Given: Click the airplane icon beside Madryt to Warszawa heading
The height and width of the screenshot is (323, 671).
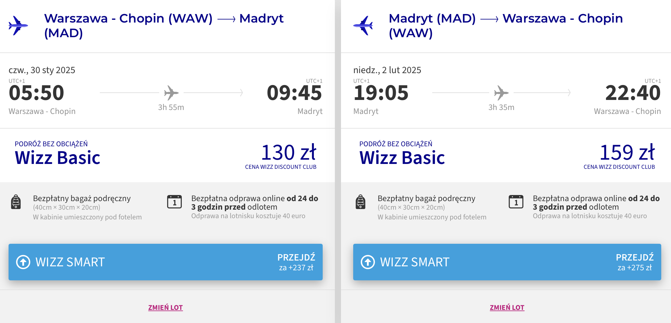Looking at the screenshot, I should point(363,26).
